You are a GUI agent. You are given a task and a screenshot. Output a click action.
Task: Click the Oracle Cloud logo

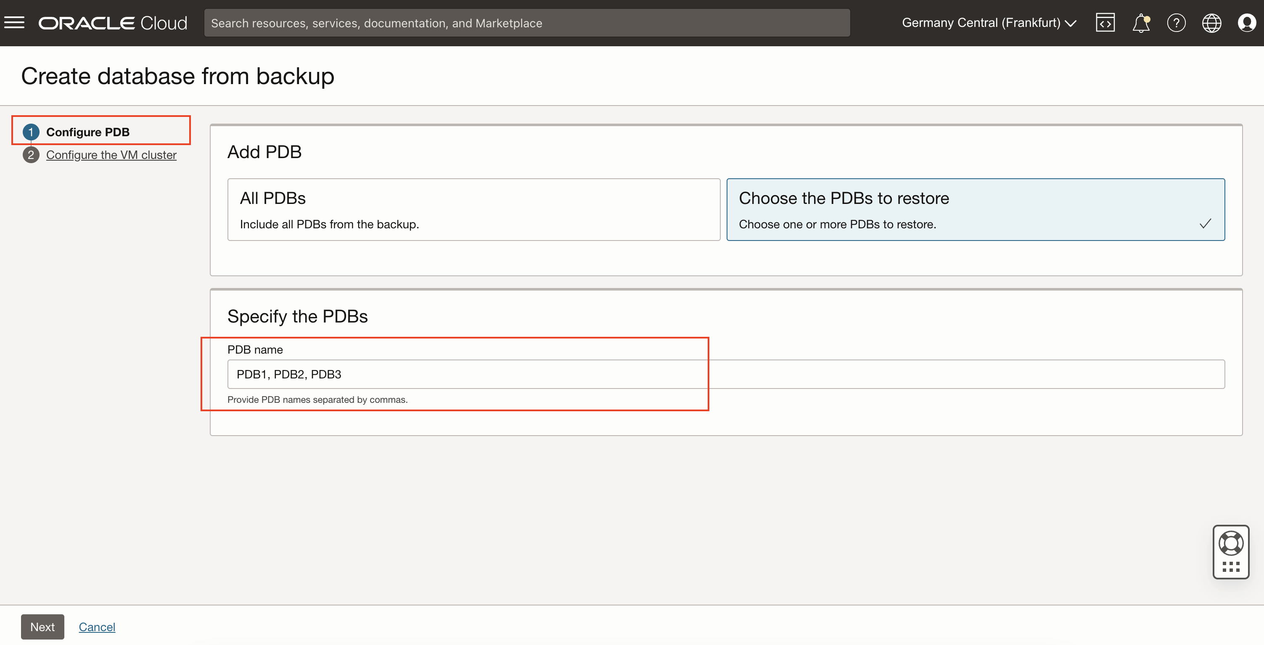[x=113, y=23]
